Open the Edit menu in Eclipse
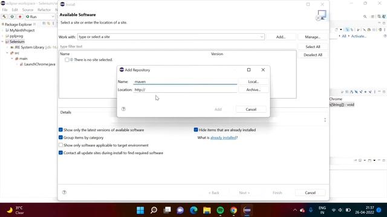Screen dimensions: 387x217 pyautogui.click(x=15, y=10)
